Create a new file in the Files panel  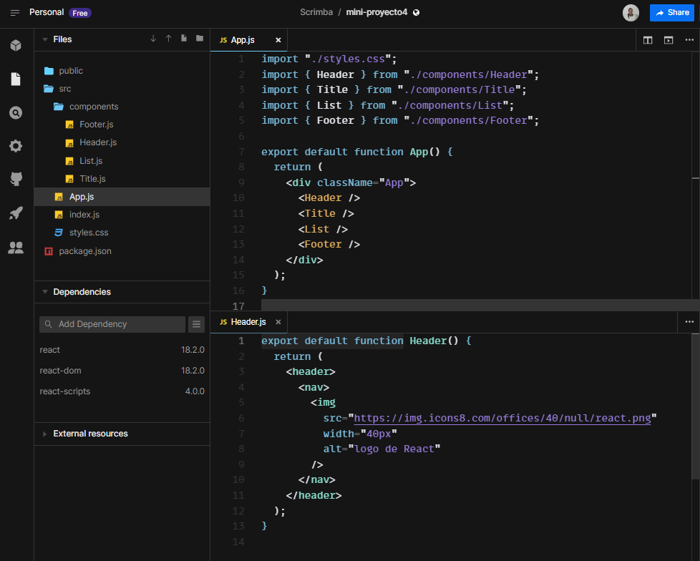[183, 38]
